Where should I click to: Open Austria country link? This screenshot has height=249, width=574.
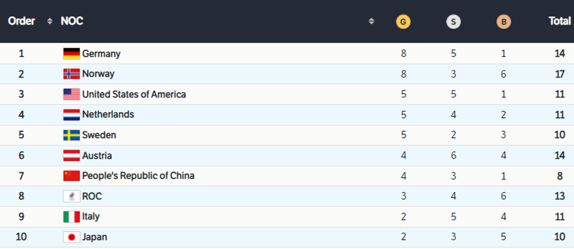97,156
